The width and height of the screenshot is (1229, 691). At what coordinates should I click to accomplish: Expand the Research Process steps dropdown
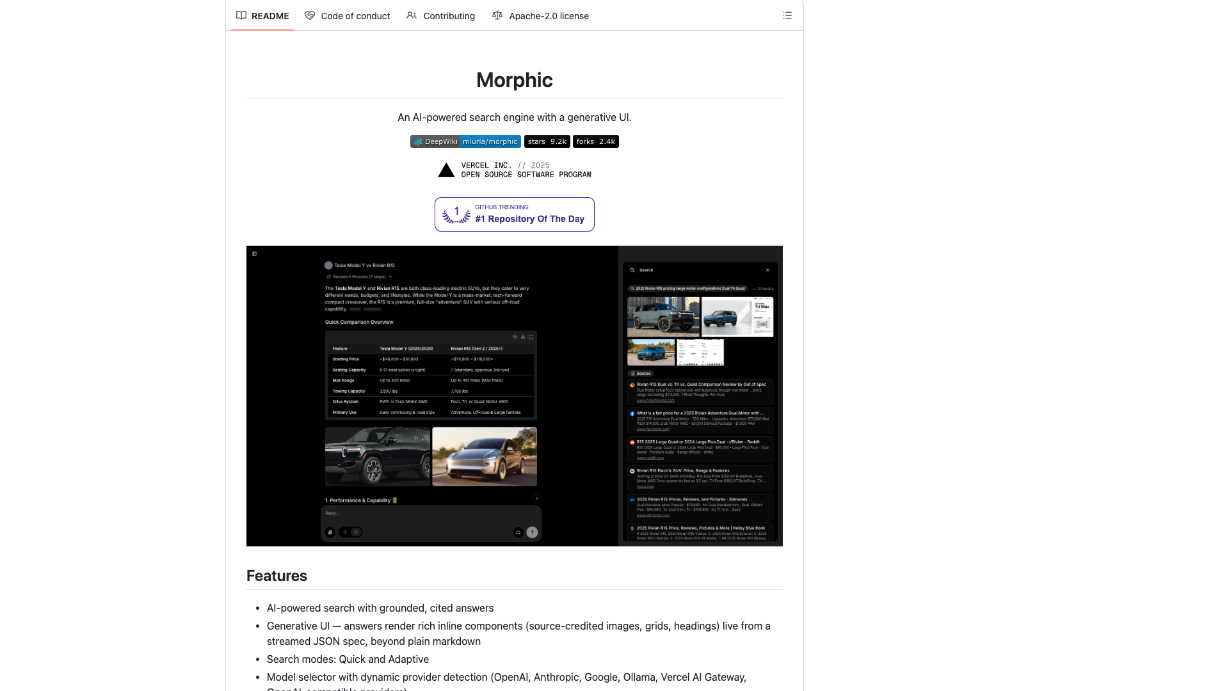[x=359, y=277]
